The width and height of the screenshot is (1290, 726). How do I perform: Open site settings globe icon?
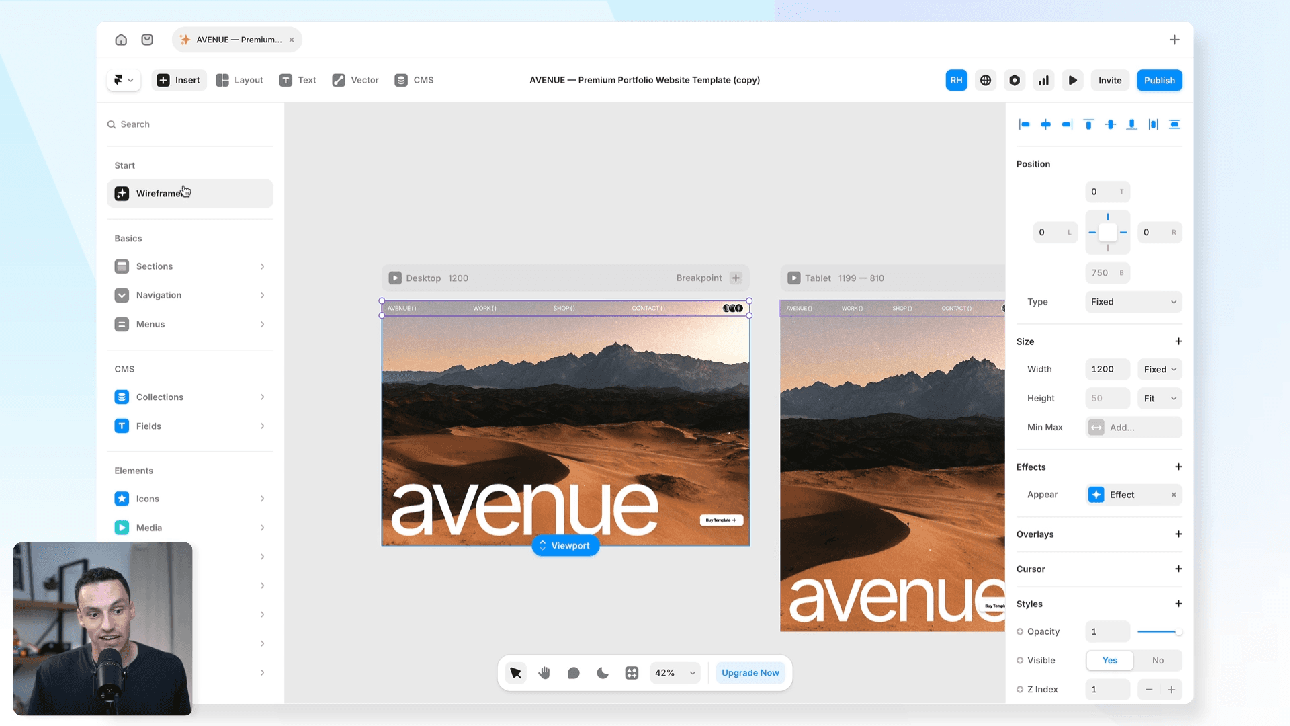click(986, 80)
